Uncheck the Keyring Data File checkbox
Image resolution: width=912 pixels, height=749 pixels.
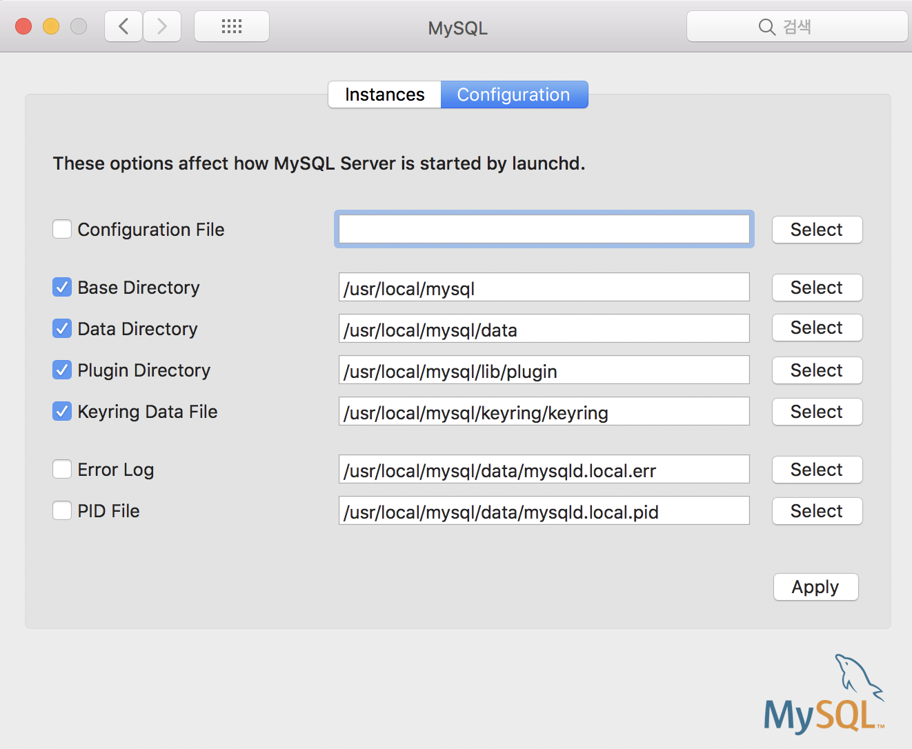(x=62, y=411)
